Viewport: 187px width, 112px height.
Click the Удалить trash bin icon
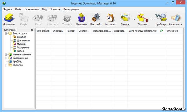tap(67, 18)
